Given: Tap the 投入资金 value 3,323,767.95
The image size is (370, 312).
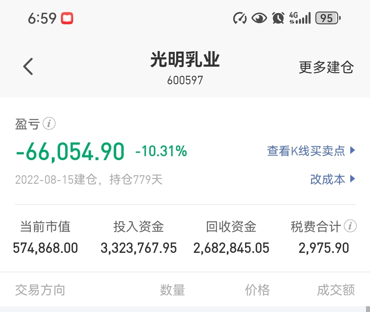Looking at the screenshot, I should [x=139, y=248].
